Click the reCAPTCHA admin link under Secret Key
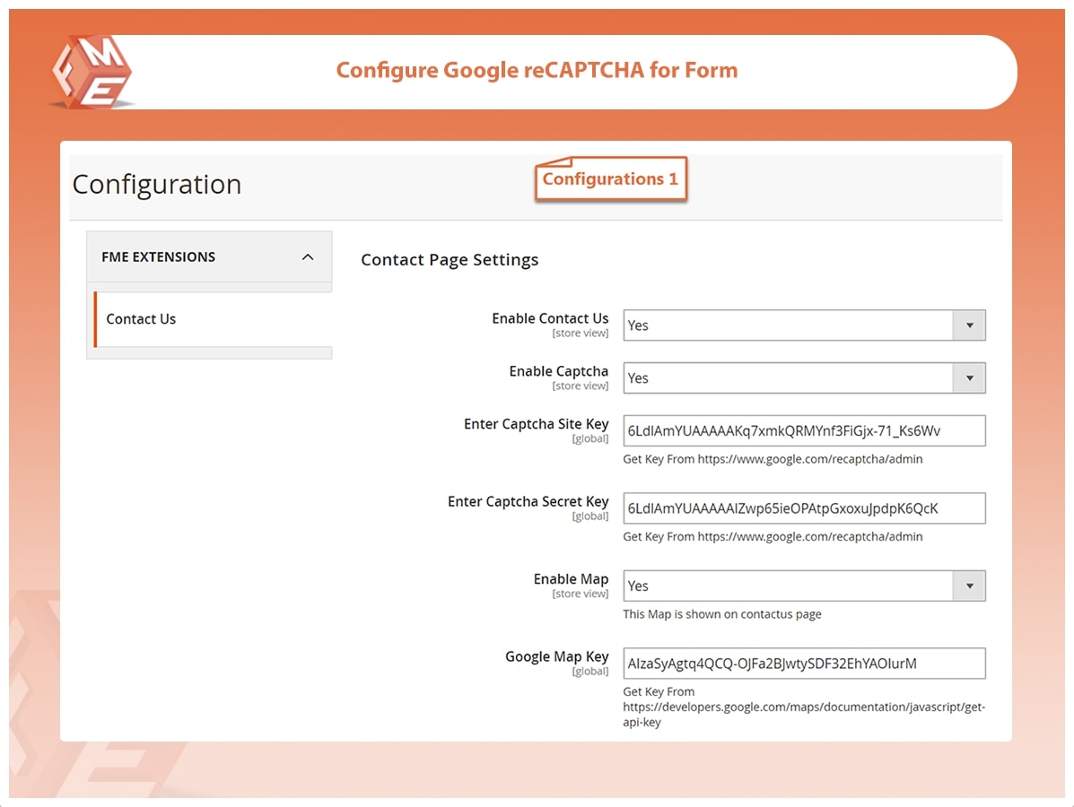Viewport: 1074px width, 807px height. tap(809, 537)
